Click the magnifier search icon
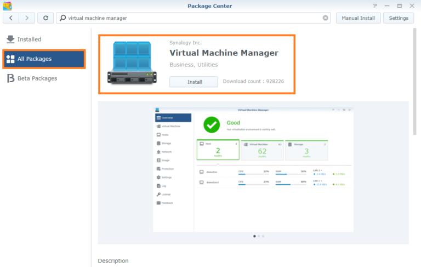421x267 pixels. pos(62,18)
